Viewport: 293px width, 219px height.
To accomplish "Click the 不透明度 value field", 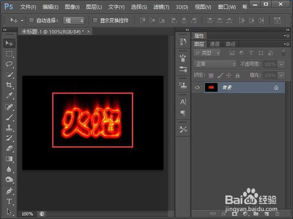I will [270, 64].
